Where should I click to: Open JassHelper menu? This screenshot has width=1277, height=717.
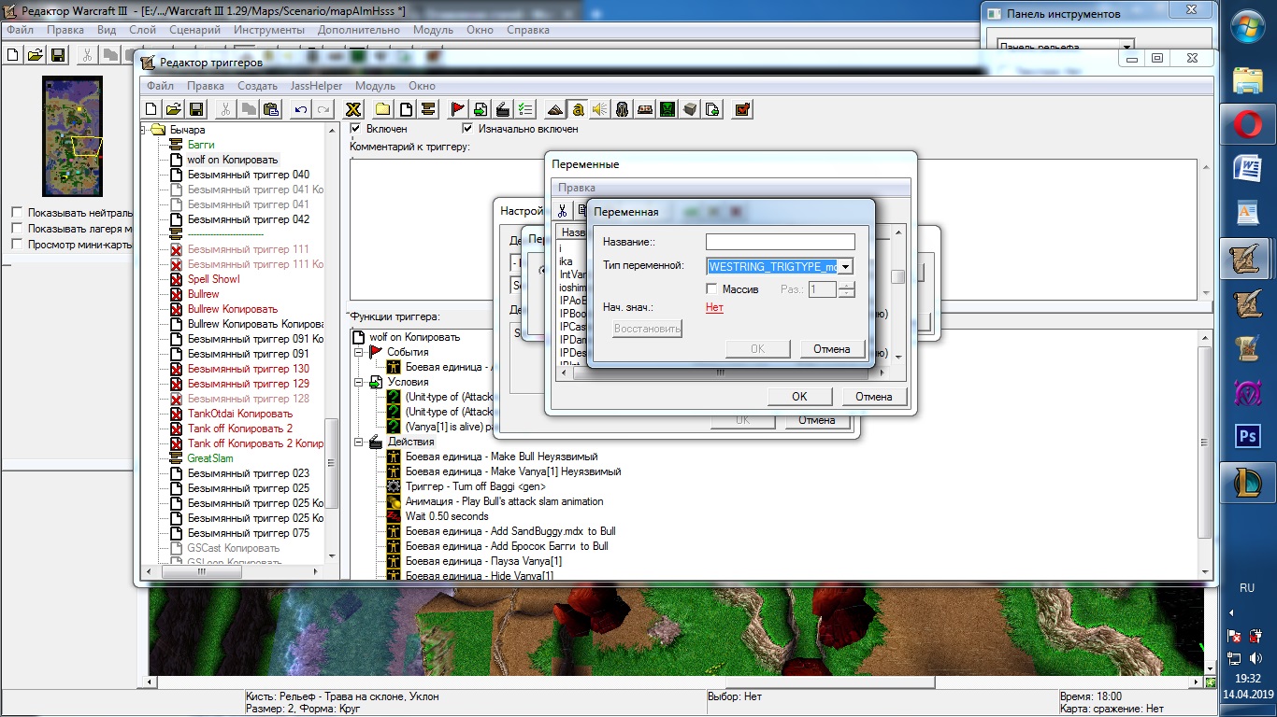pos(316,86)
